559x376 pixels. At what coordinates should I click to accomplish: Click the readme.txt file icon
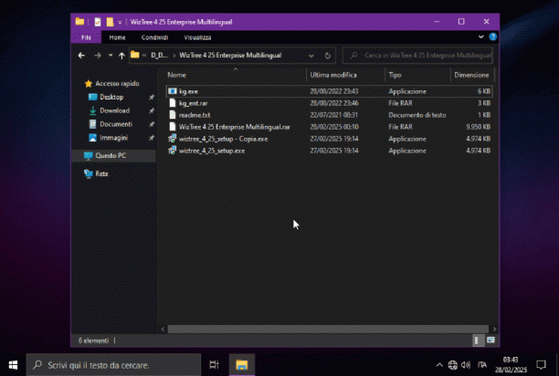coord(173,115)
